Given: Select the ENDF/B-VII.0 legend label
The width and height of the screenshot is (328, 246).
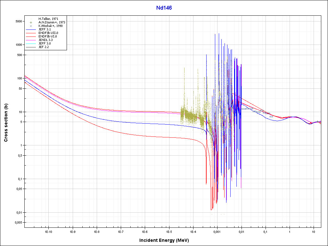Looking at the screenshot, I should 48,33.
